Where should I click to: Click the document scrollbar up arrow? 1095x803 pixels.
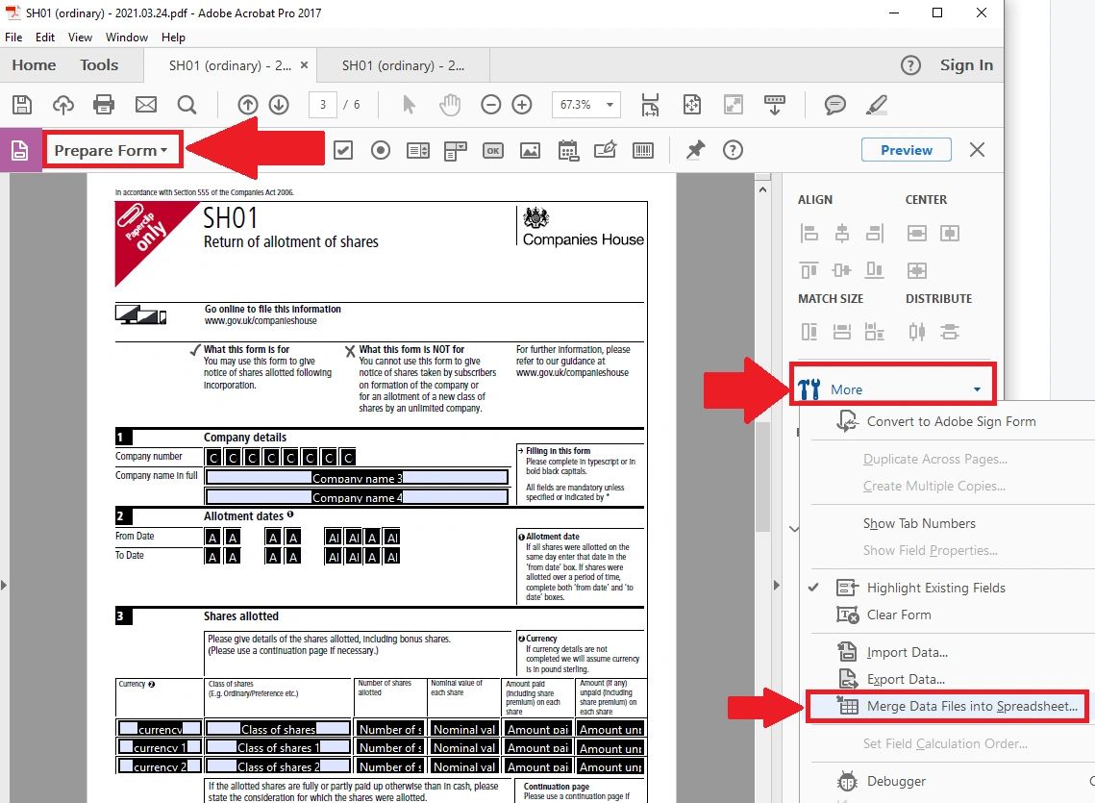click(762, 189)
